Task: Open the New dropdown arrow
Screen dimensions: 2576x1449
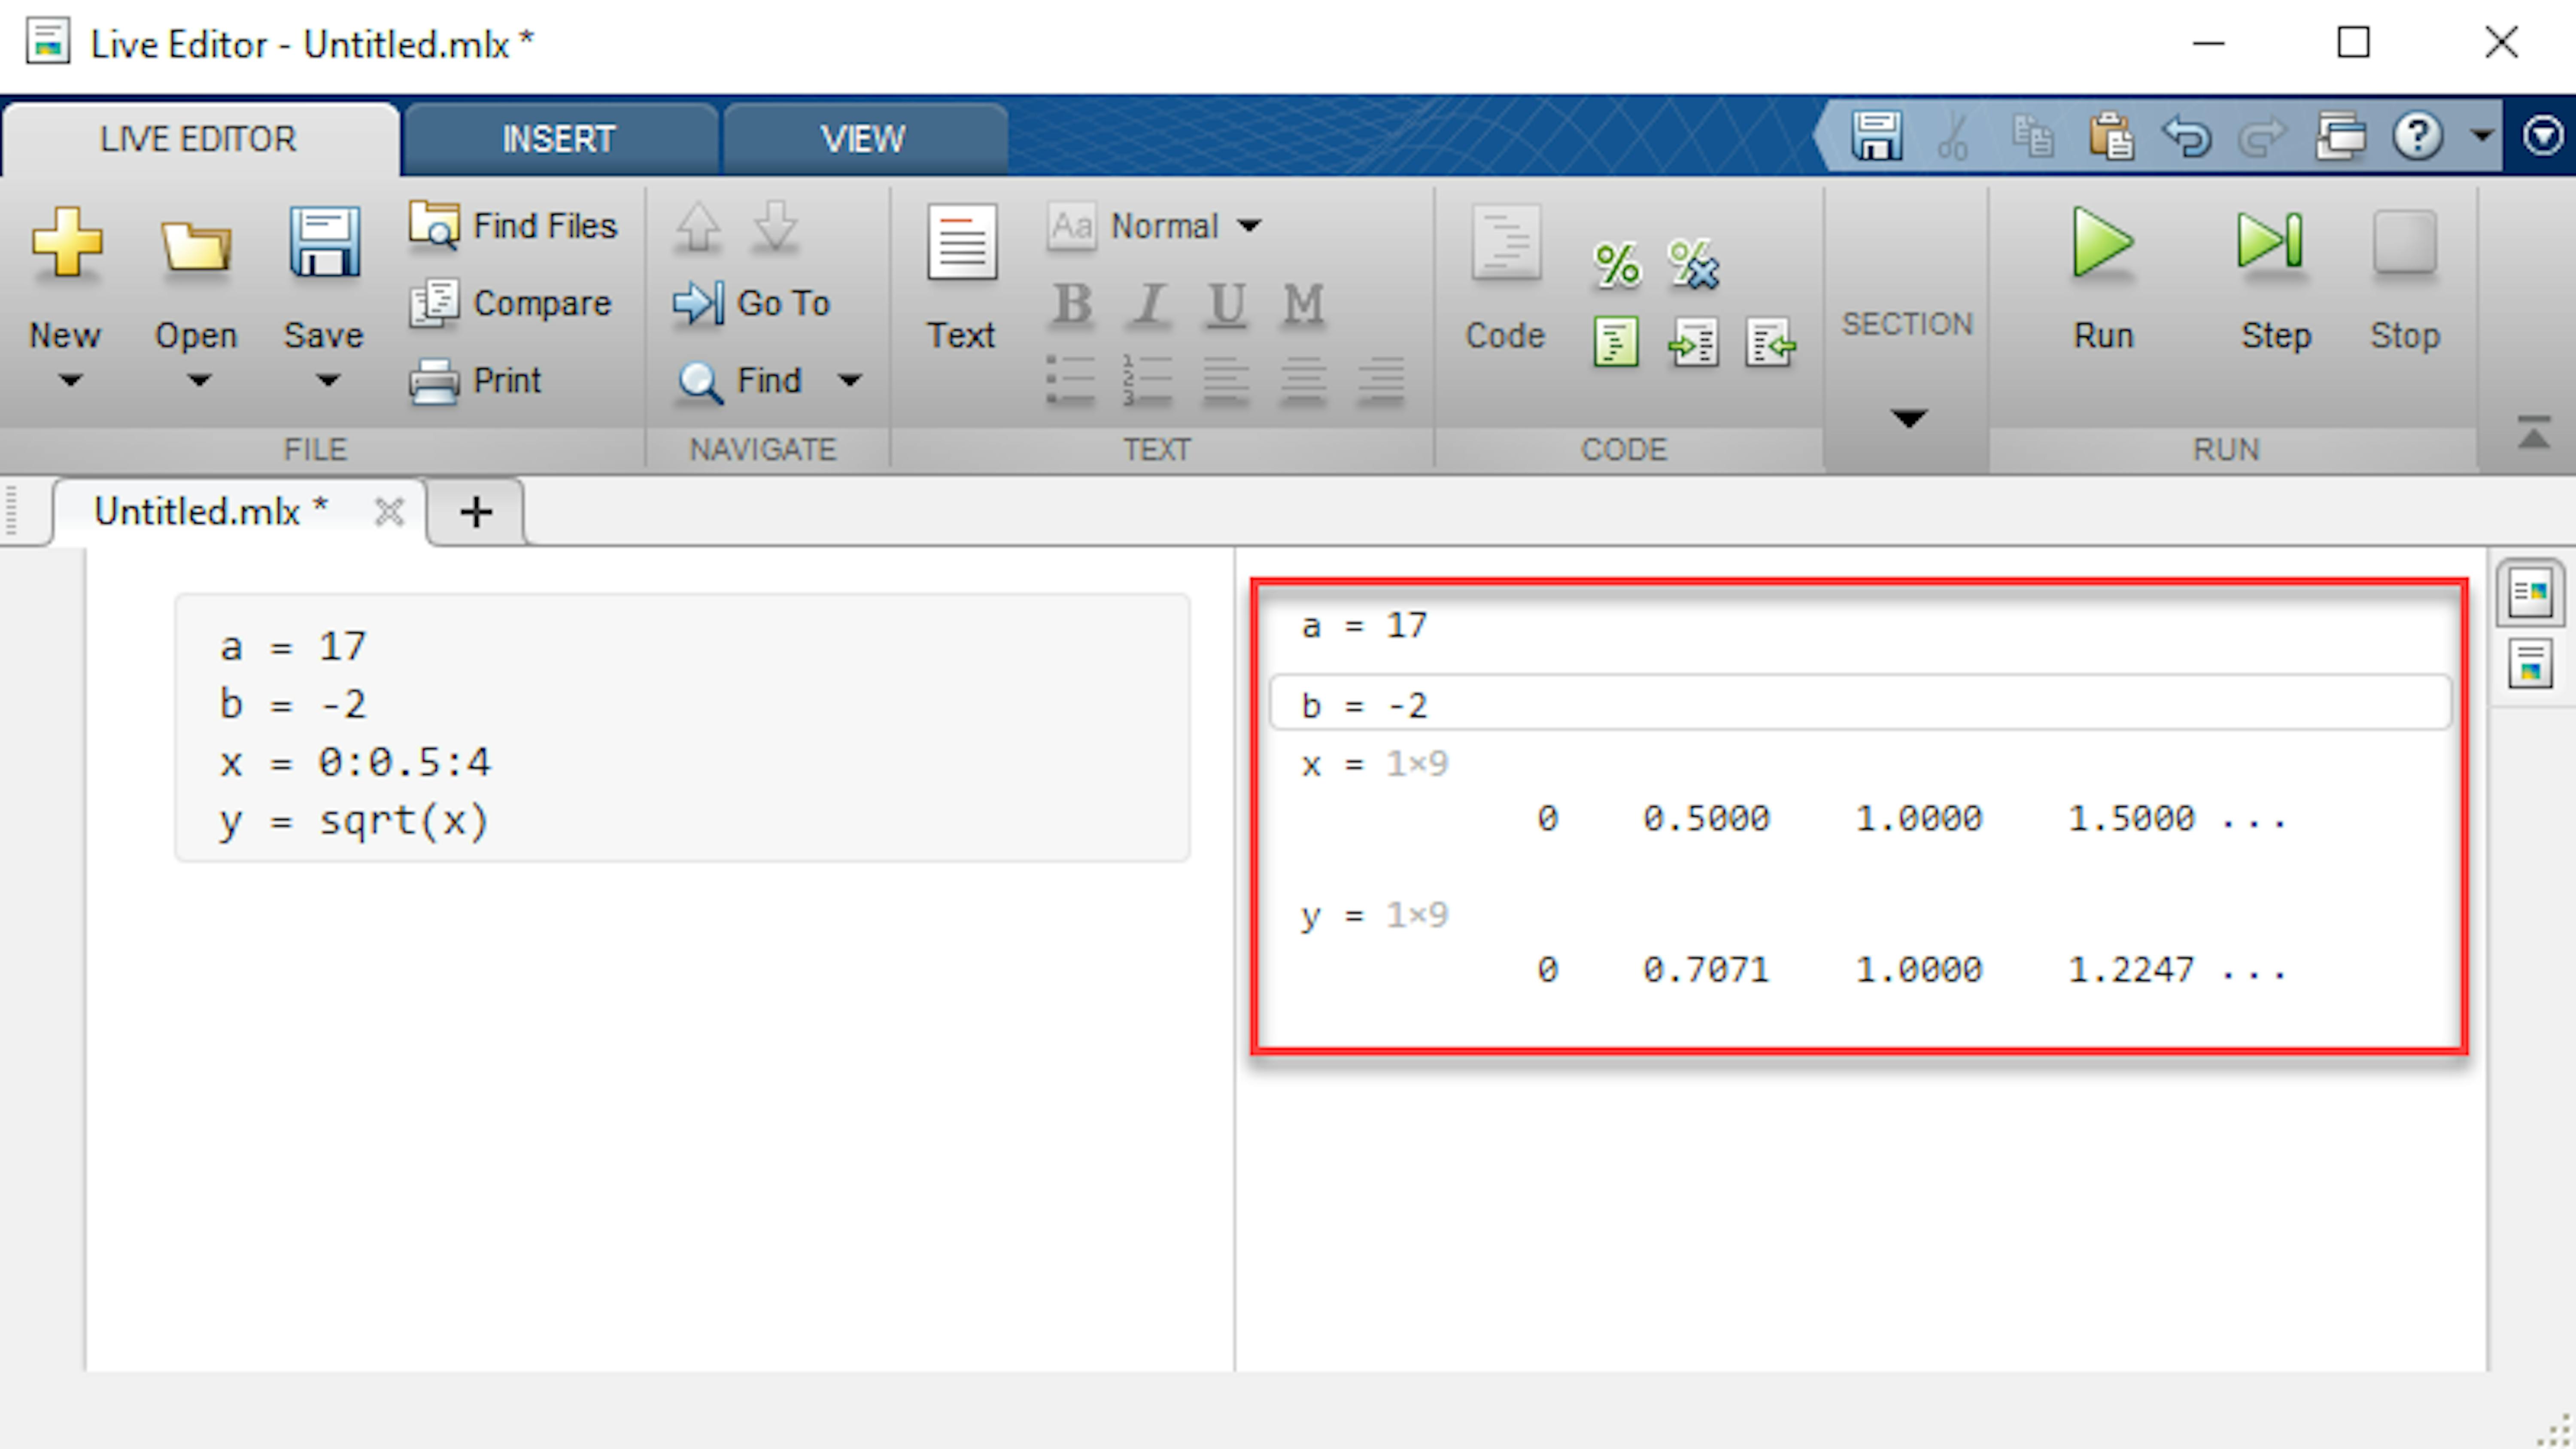Action: [69, 381]
